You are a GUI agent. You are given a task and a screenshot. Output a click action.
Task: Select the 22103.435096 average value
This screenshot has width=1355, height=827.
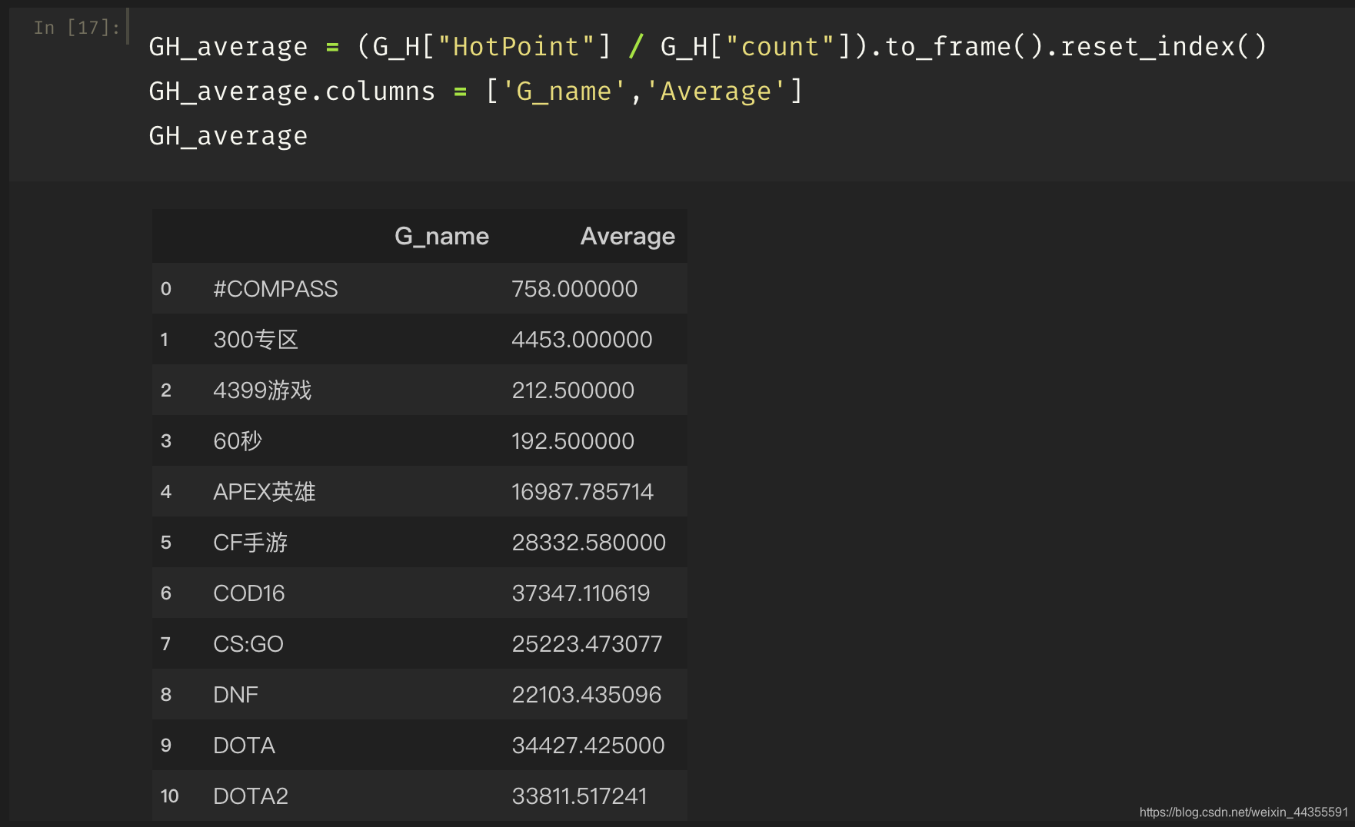(586, 695)
